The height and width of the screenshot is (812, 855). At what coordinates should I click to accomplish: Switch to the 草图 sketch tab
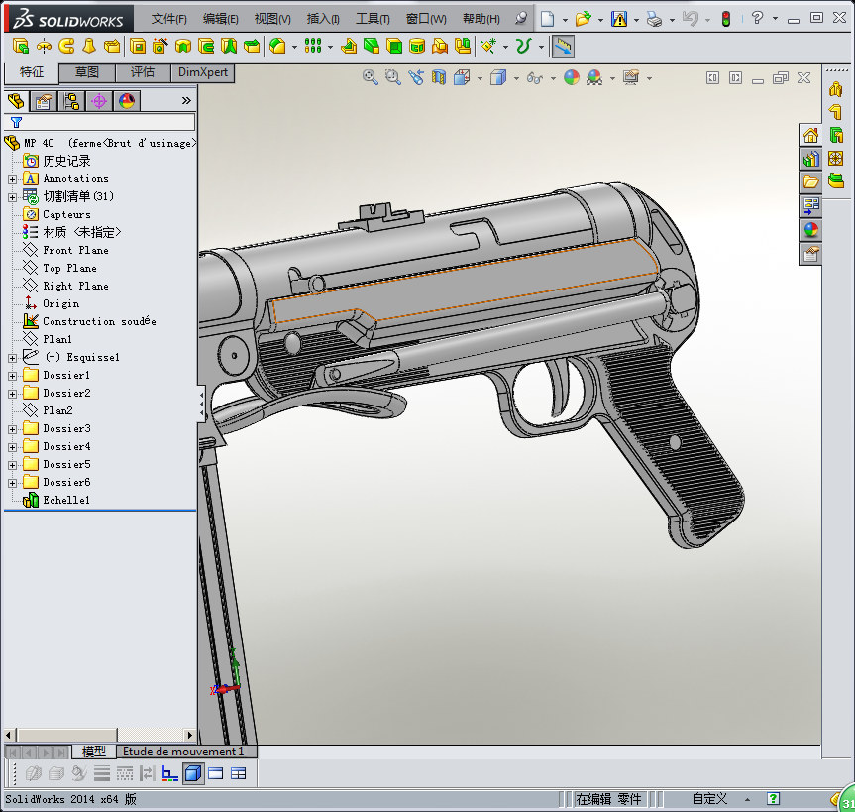pos(87,72)
